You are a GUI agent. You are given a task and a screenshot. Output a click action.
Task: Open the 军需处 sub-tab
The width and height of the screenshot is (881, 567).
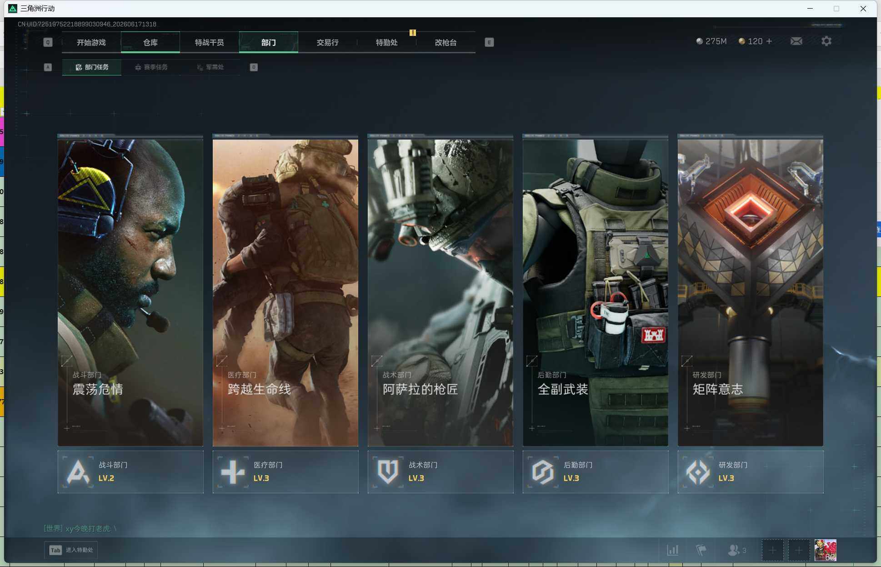210,67
